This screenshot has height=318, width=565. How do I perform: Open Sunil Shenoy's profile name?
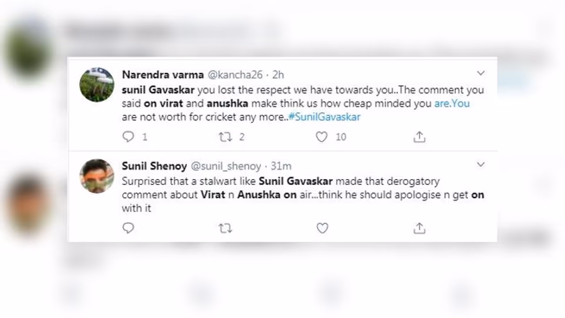click(x=154, y=166)
